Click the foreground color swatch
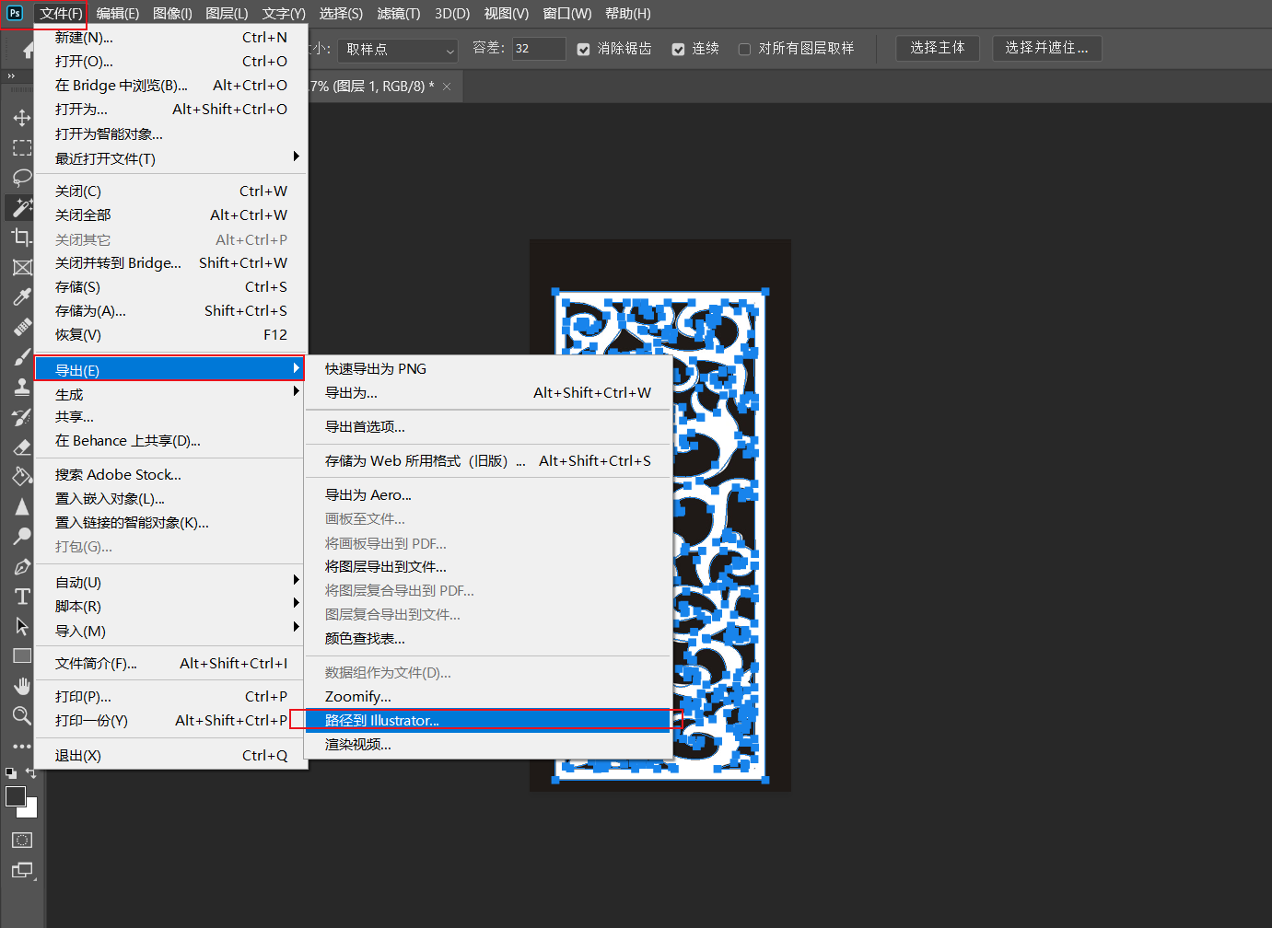 [16, 796]
